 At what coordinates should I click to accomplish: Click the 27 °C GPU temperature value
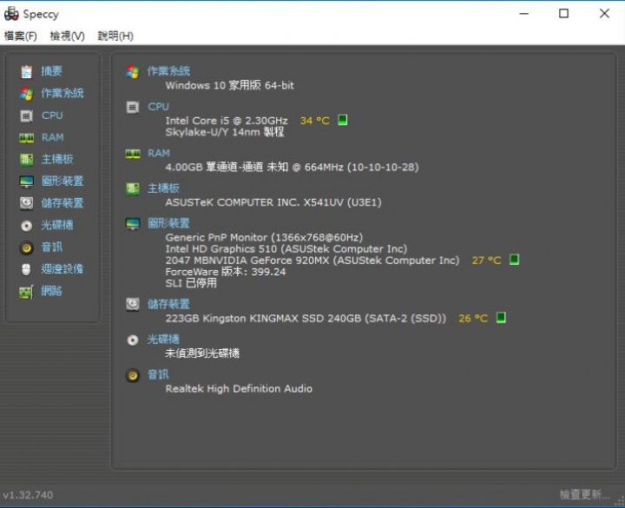coord(487,261)
